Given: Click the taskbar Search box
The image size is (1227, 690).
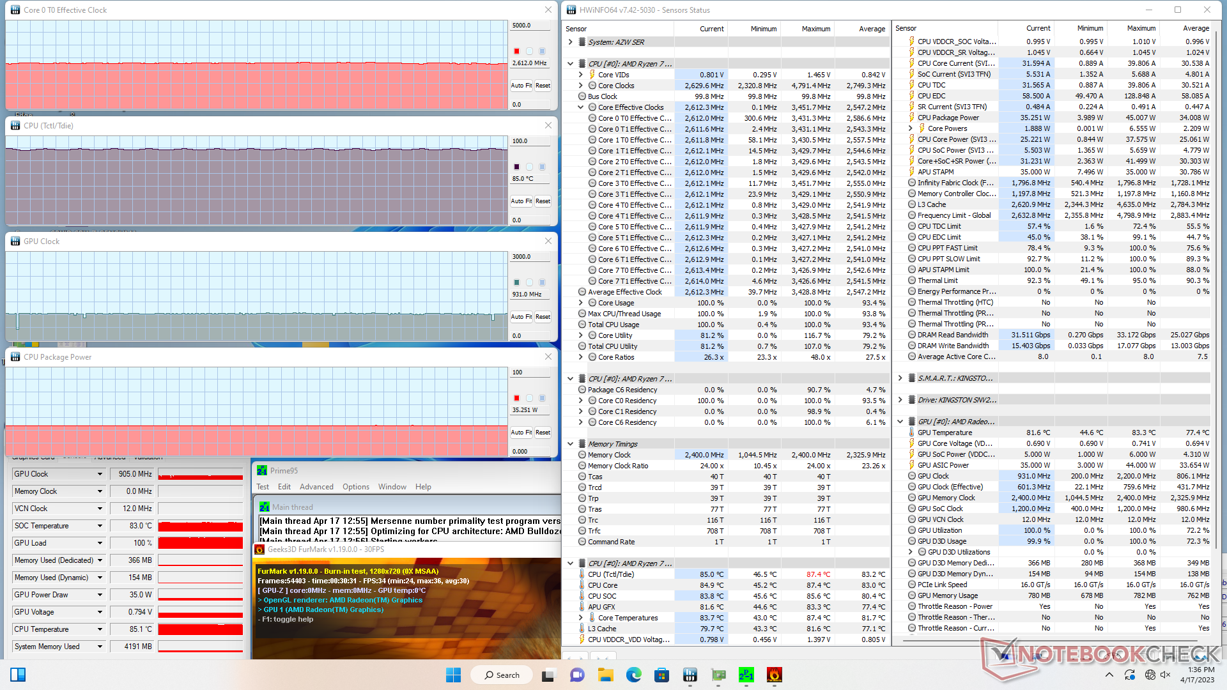Looking at the screenshot, I should click(x=502, y=675).
